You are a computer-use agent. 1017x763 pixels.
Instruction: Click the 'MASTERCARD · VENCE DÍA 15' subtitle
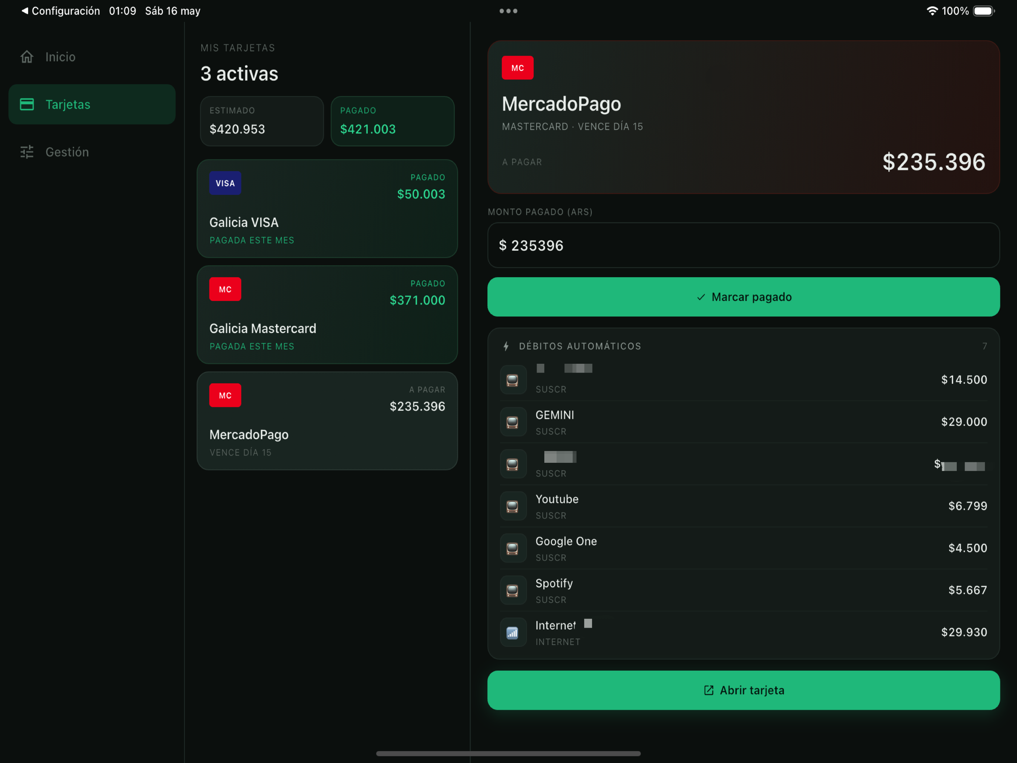coord(572,126)
